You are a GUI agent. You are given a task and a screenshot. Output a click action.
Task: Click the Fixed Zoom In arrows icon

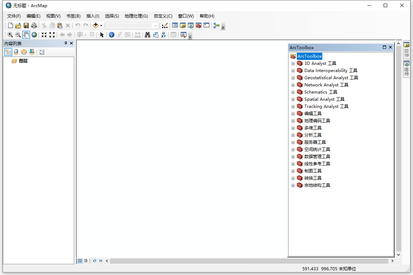[x=44, y=35]
